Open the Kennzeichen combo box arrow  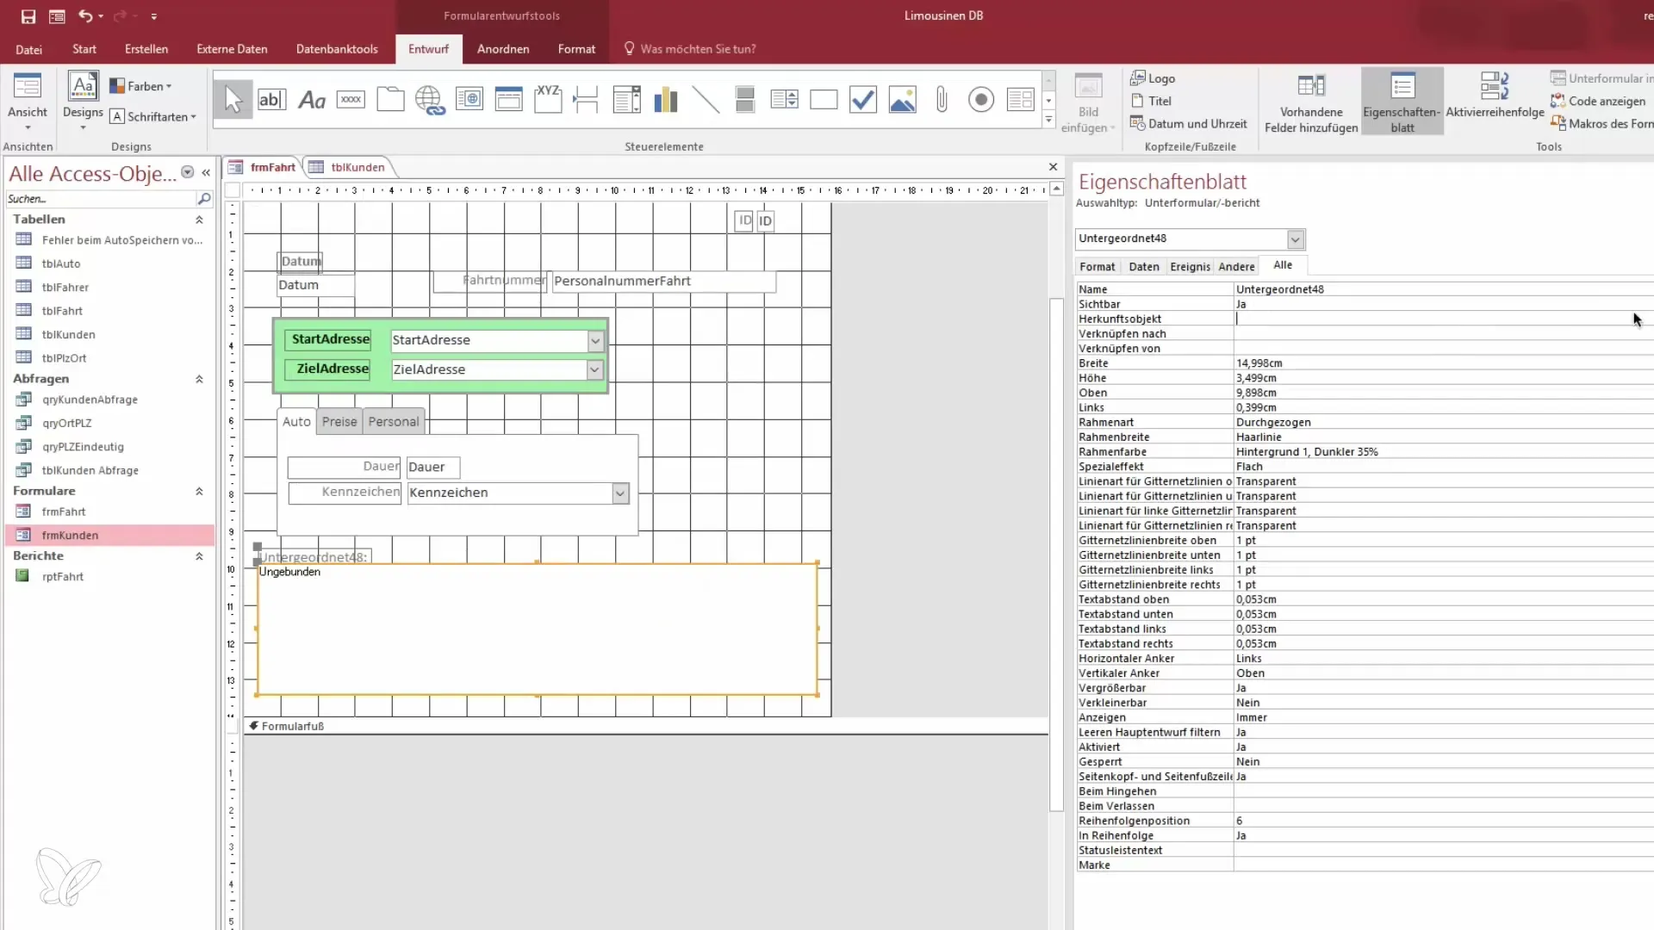619,493
